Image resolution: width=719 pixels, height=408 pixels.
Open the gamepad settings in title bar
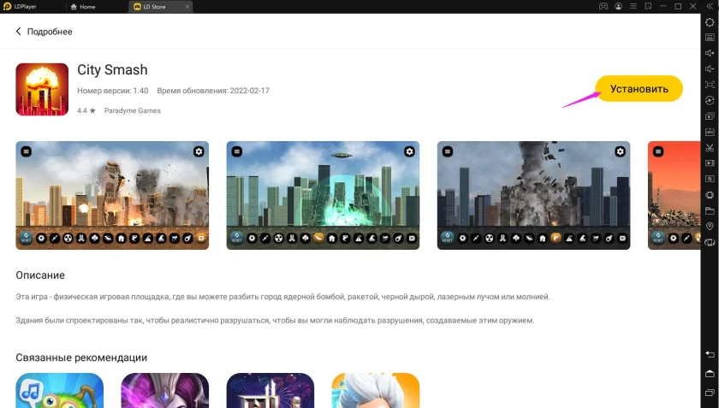(603, 7)
